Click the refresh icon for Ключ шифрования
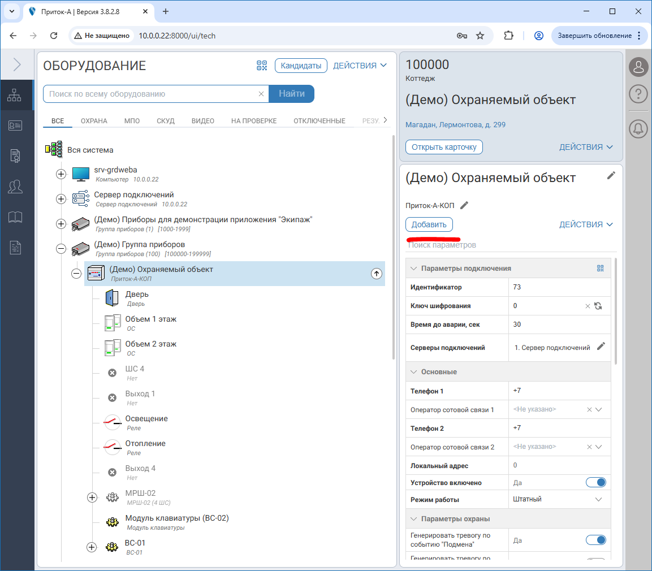652x571 pixels. 598,306
